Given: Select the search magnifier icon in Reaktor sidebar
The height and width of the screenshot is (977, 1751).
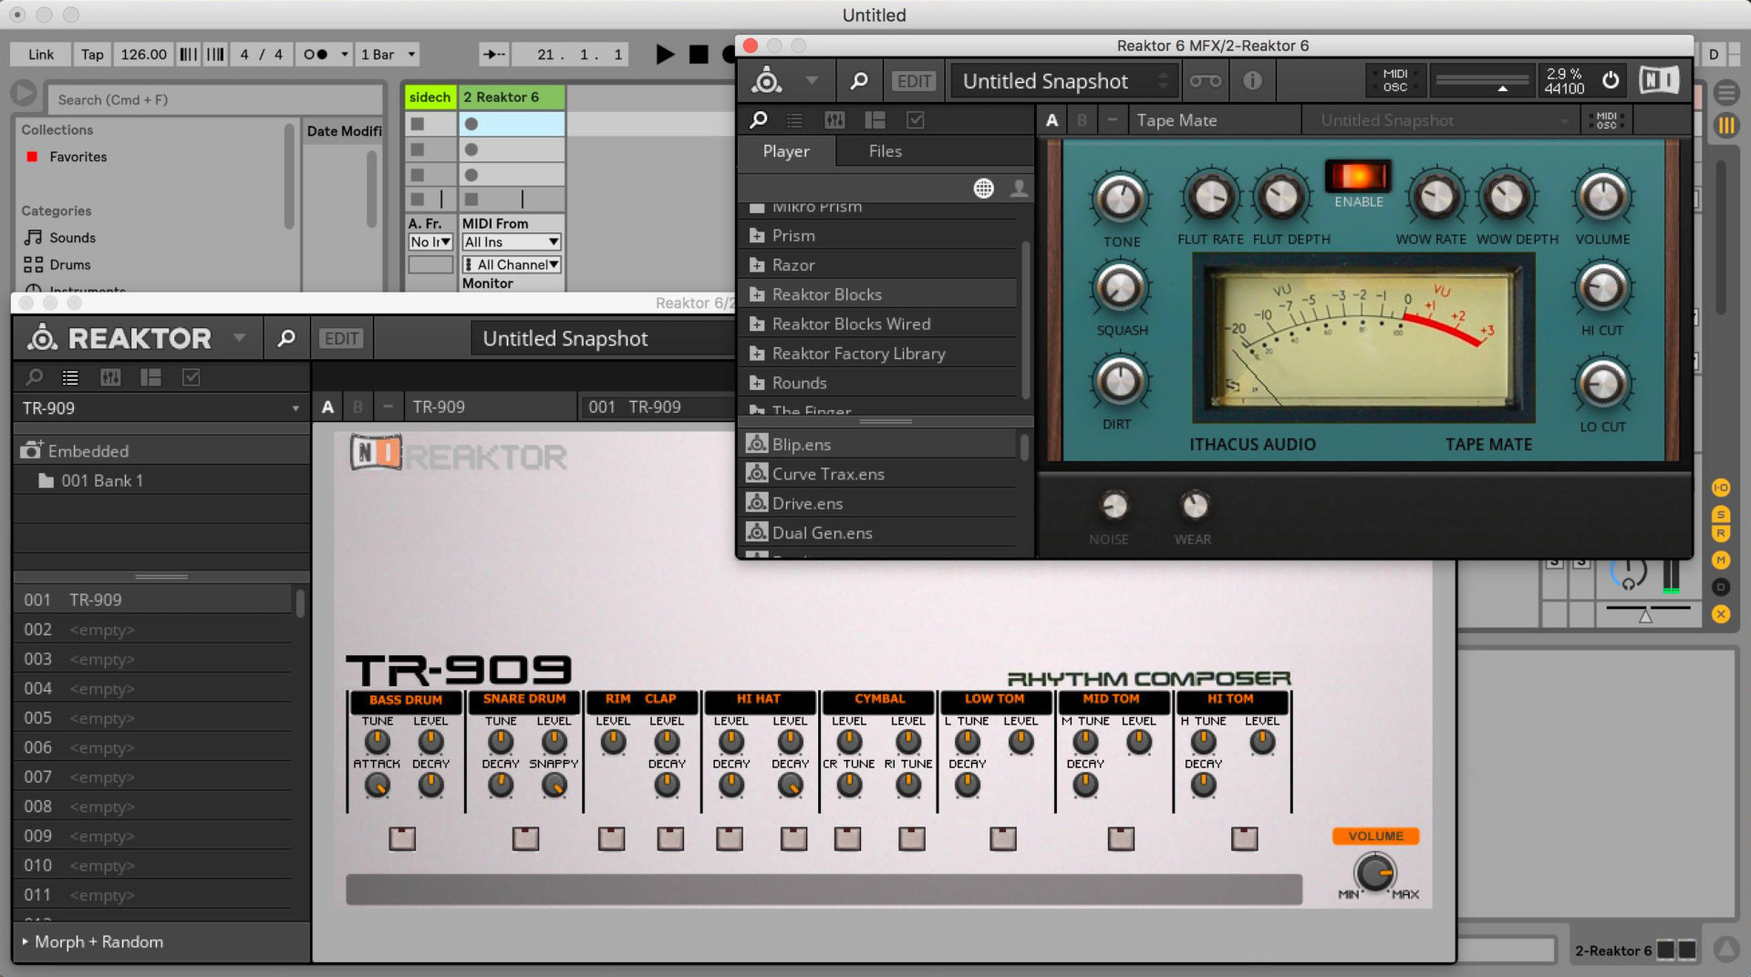Looking at the screenshot, I should point(35,376).
